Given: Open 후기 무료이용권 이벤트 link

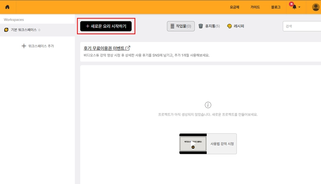Looking at the screenshot, I should click(104, 48).
